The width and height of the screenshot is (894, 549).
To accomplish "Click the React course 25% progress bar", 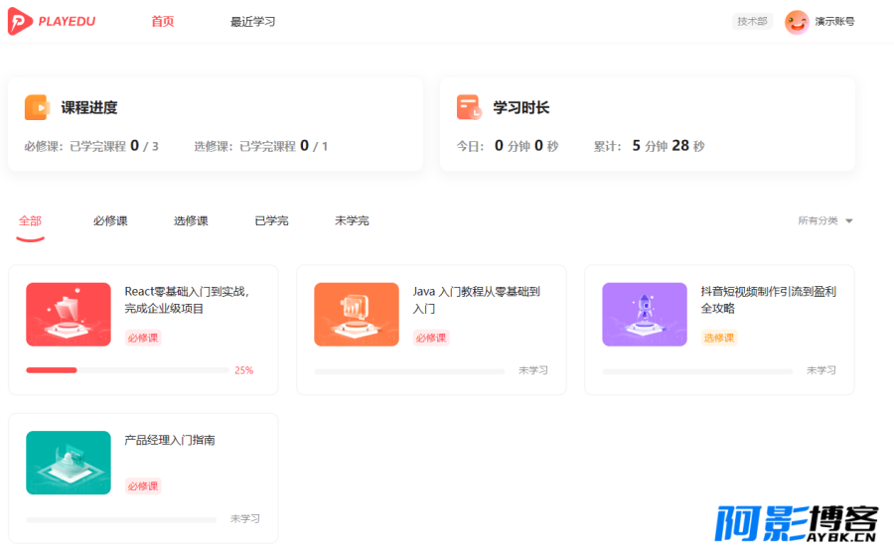I will 127,370.
